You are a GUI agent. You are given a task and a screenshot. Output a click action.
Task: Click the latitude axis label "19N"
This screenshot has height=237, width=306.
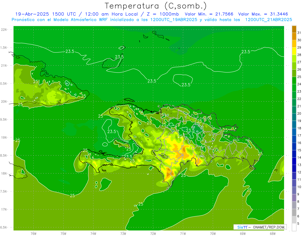[x=4, y=138]
